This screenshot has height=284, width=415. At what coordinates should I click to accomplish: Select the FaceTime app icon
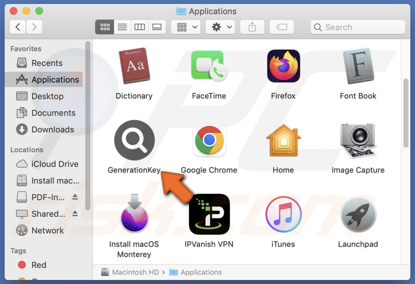pos(209,66)
